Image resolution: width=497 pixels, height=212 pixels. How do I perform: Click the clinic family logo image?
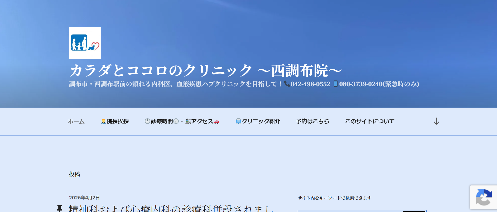[x=85, y=43]
